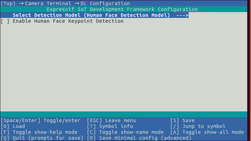This screenshot has width=251, height=141.
Task: Click the [O] Load shortcut
Action: pos(13,126)
